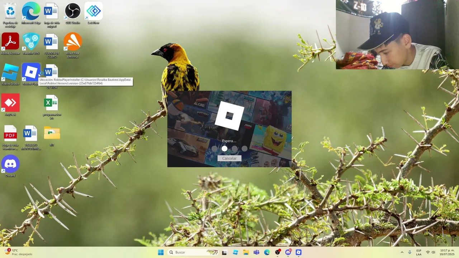
Task: Open the ESP LAA language switcher
Action: pyautogui.click(x=419, y=252)
